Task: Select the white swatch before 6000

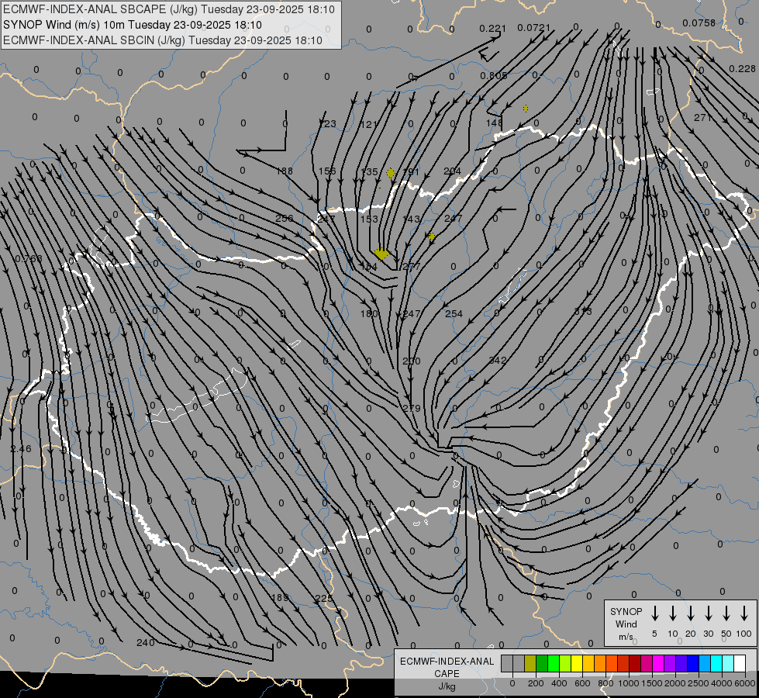Action: click(739, 664)
